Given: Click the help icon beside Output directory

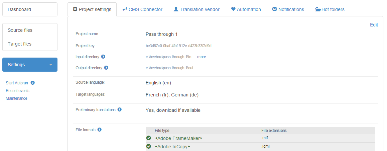Looking at the screenshot, I should [x=106, y=68].
